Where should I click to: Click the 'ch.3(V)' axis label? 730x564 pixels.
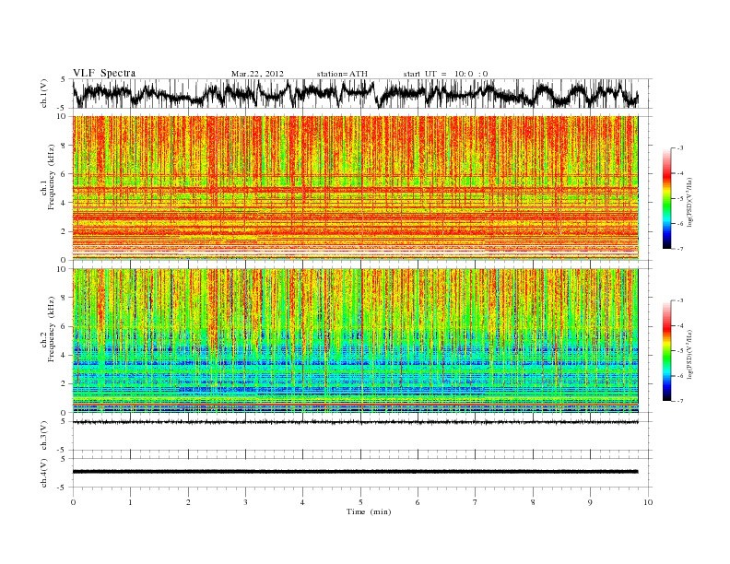(44, 436)
